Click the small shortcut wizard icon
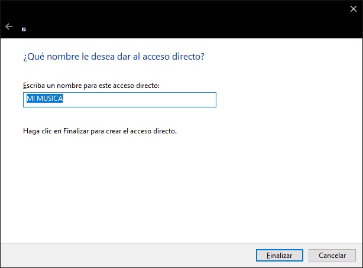 [x=24, y=28]
